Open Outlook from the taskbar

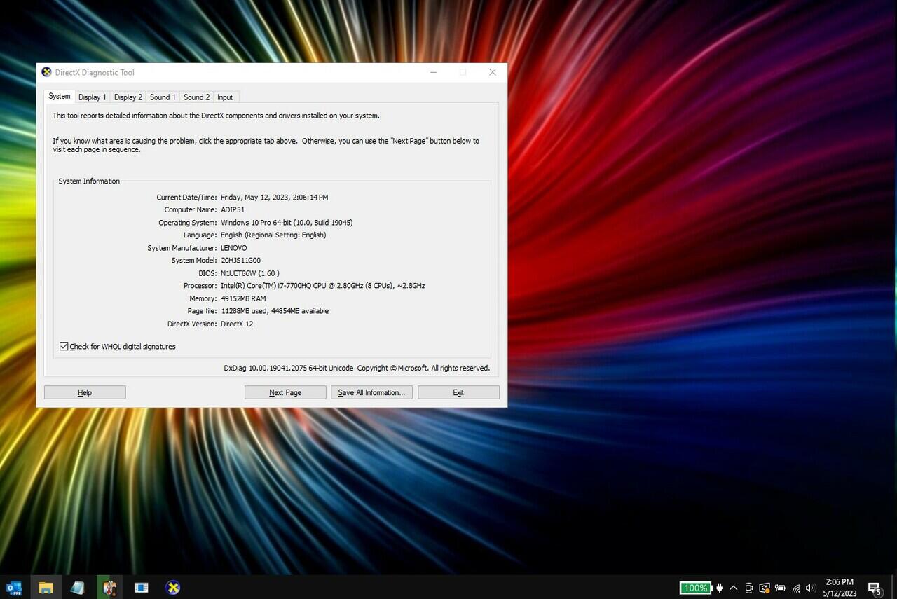click(x=14, y=588)
